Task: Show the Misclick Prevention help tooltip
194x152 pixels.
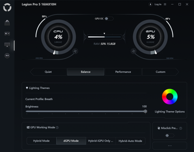Action: (x=181, y=128)
